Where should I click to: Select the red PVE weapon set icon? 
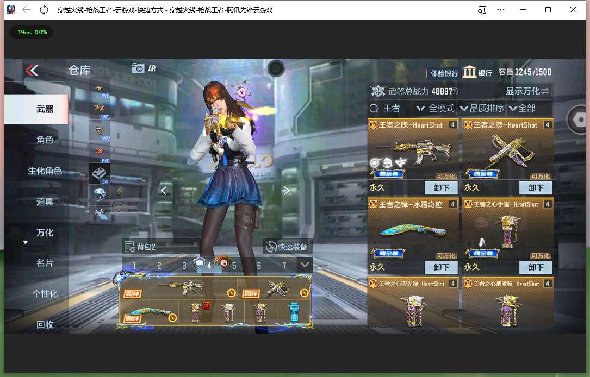click(x=100, y=153)
